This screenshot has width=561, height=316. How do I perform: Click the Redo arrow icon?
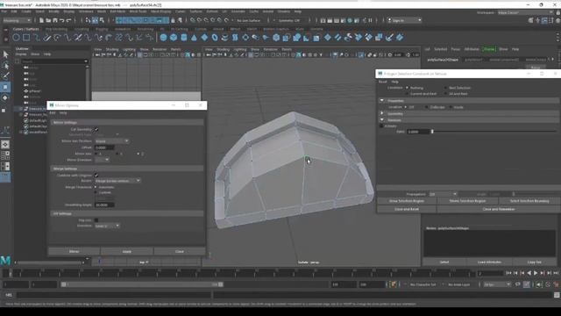68,20
